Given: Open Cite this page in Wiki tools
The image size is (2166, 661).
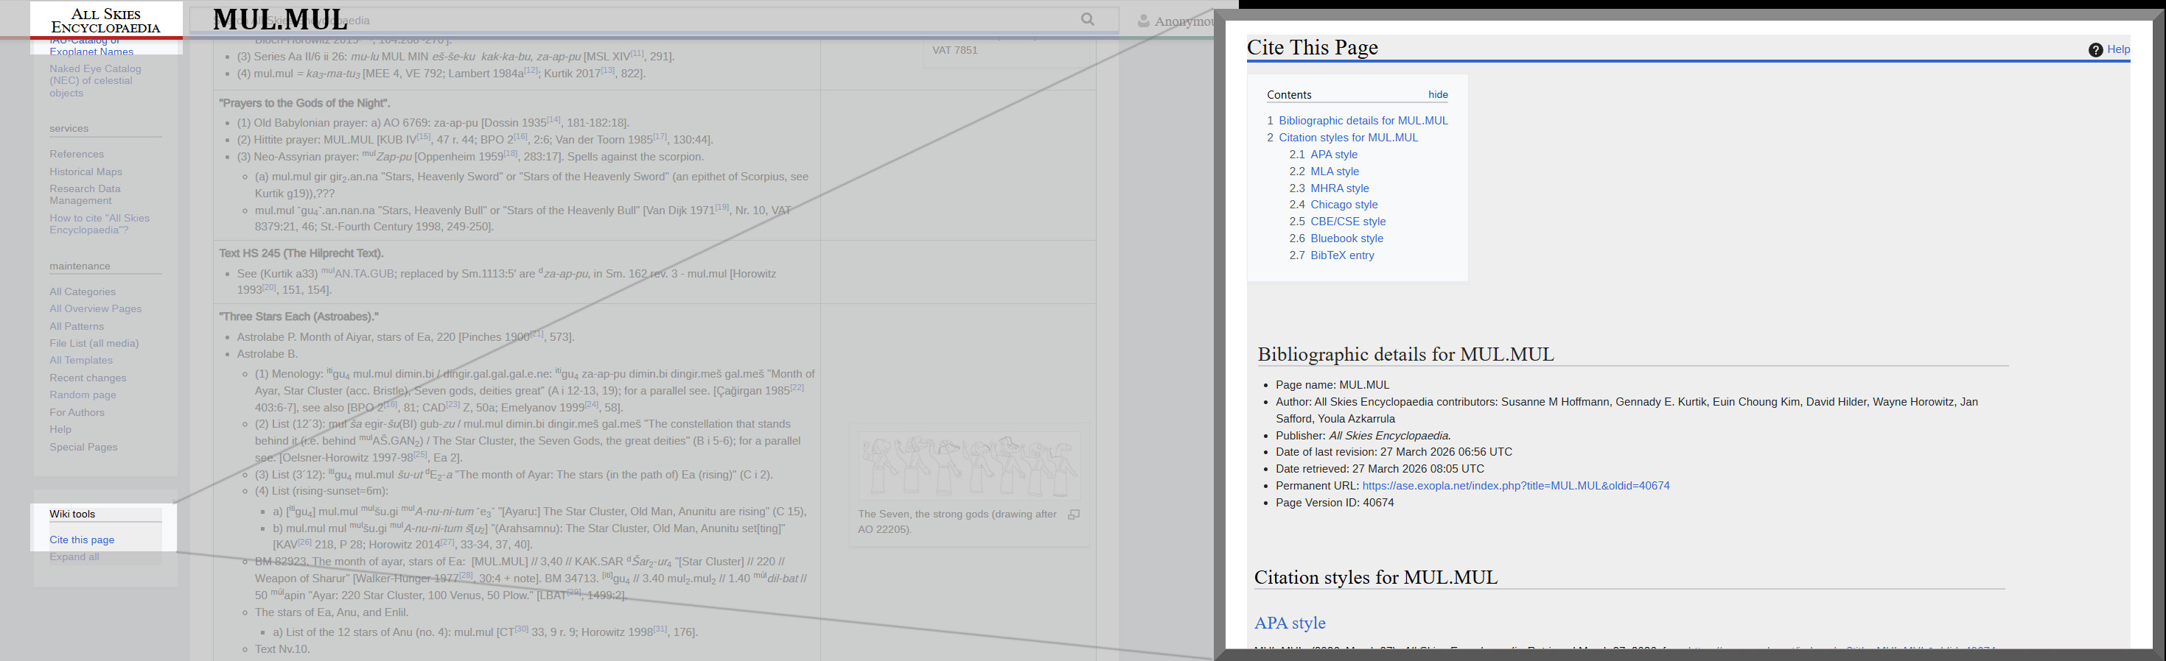Looking at the screenshot, I should point(82,540).
